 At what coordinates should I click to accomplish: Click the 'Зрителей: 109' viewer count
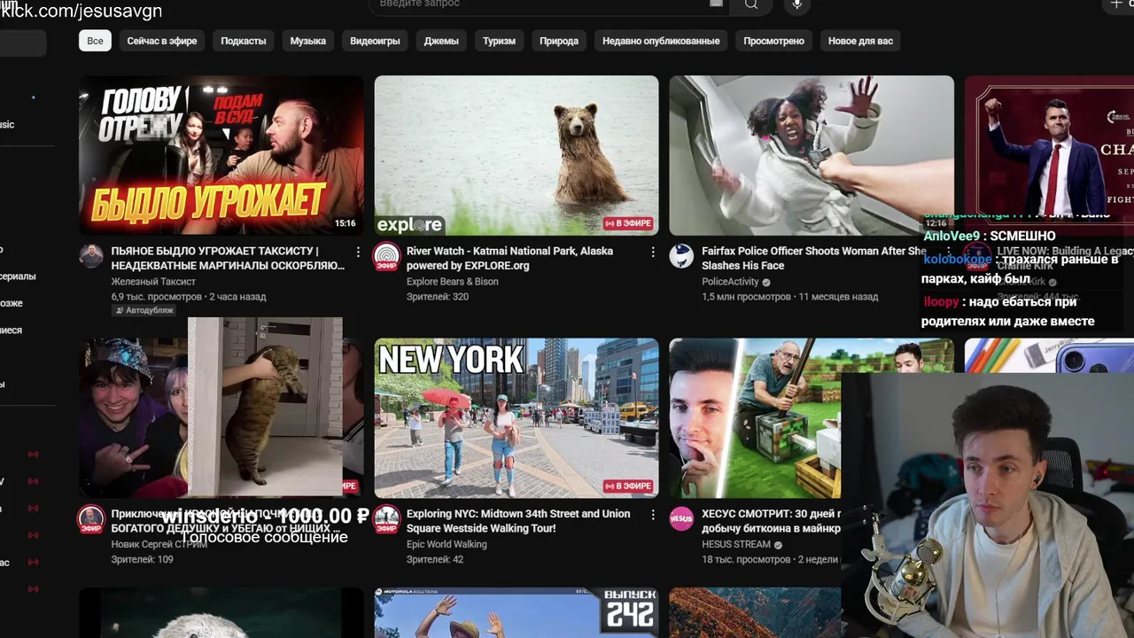click(142, 559)
